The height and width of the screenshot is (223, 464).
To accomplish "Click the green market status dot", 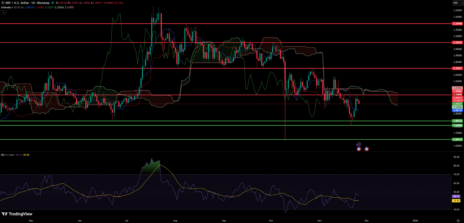I will [53, 3].
